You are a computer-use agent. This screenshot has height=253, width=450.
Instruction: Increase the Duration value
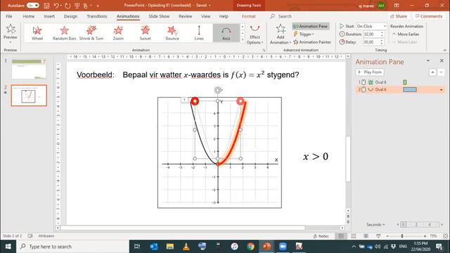382,33
